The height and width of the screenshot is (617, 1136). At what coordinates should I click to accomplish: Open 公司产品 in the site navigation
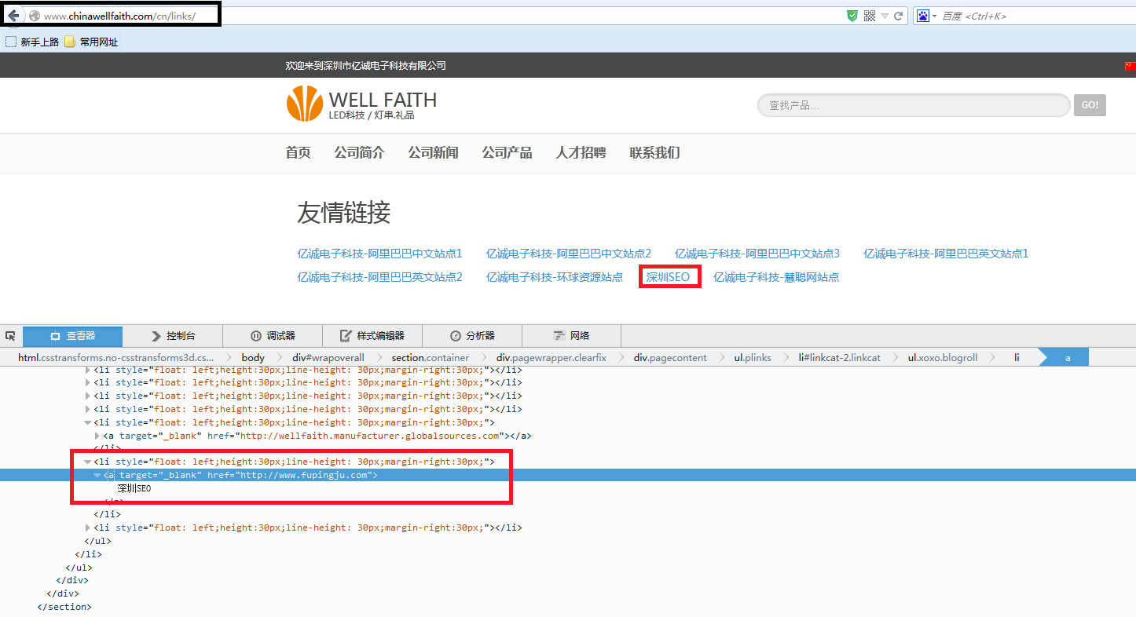coord(507,153)
